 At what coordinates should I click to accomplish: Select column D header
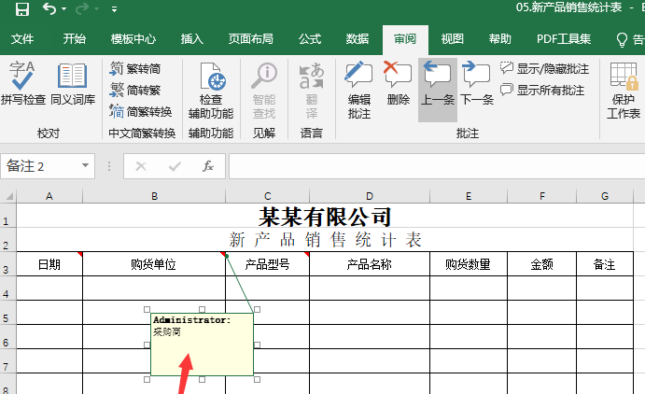point(370,196)
